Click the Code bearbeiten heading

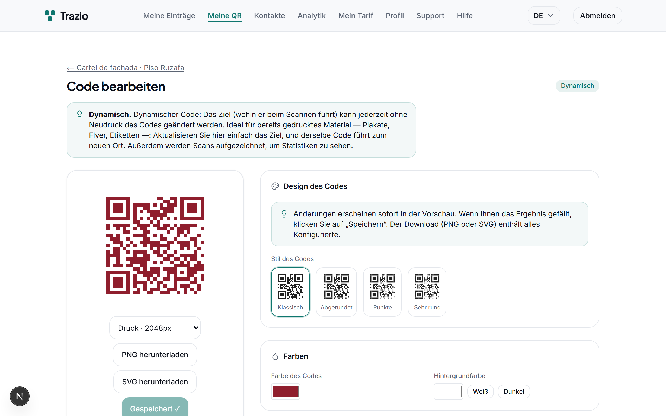coord(116,87)
